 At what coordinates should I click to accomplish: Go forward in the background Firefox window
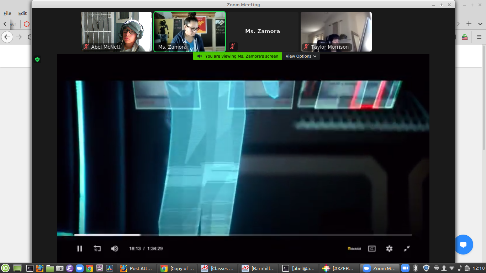19,37
